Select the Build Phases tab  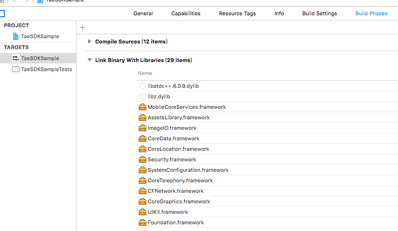pos(371,13)
